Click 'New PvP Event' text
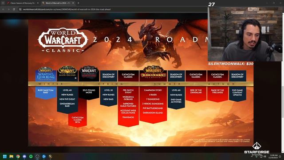Image resolution: width=284 pixels, height=160 pixels. pyautogui.click(x=67, y=99)
